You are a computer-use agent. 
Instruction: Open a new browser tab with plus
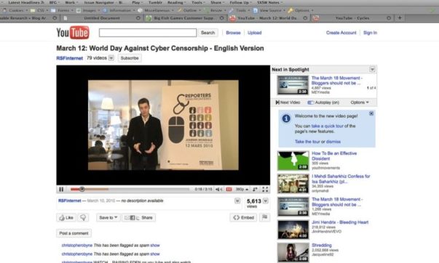coord(400,18)
